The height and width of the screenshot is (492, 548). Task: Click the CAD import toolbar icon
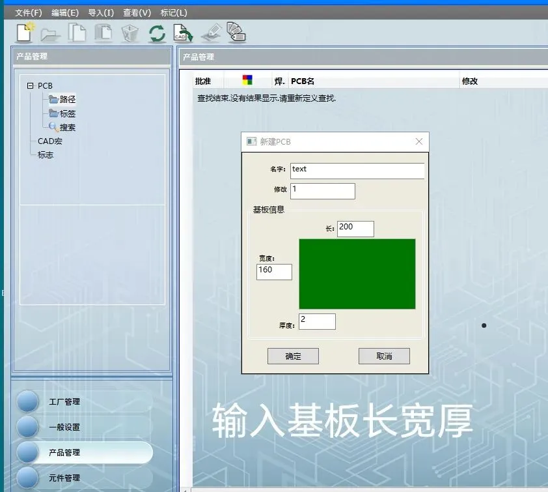coord(183,33)
